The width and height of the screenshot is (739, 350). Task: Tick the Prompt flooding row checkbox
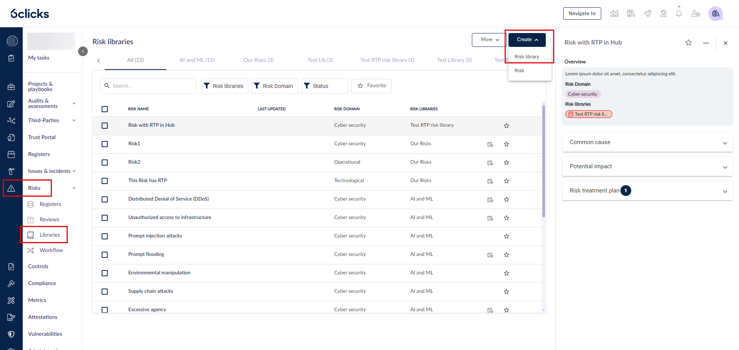point(105,255)
